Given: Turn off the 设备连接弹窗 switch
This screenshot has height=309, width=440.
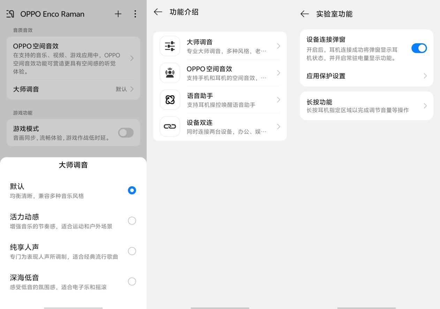Looking at the screenshot, I should tap(419, 48).
